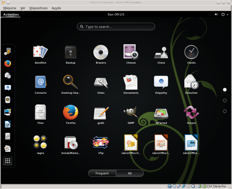Image resolution: width=232 pixels, height=189 pixels.
Task: Click Firefox in the left dash
Action: (8, 63)
